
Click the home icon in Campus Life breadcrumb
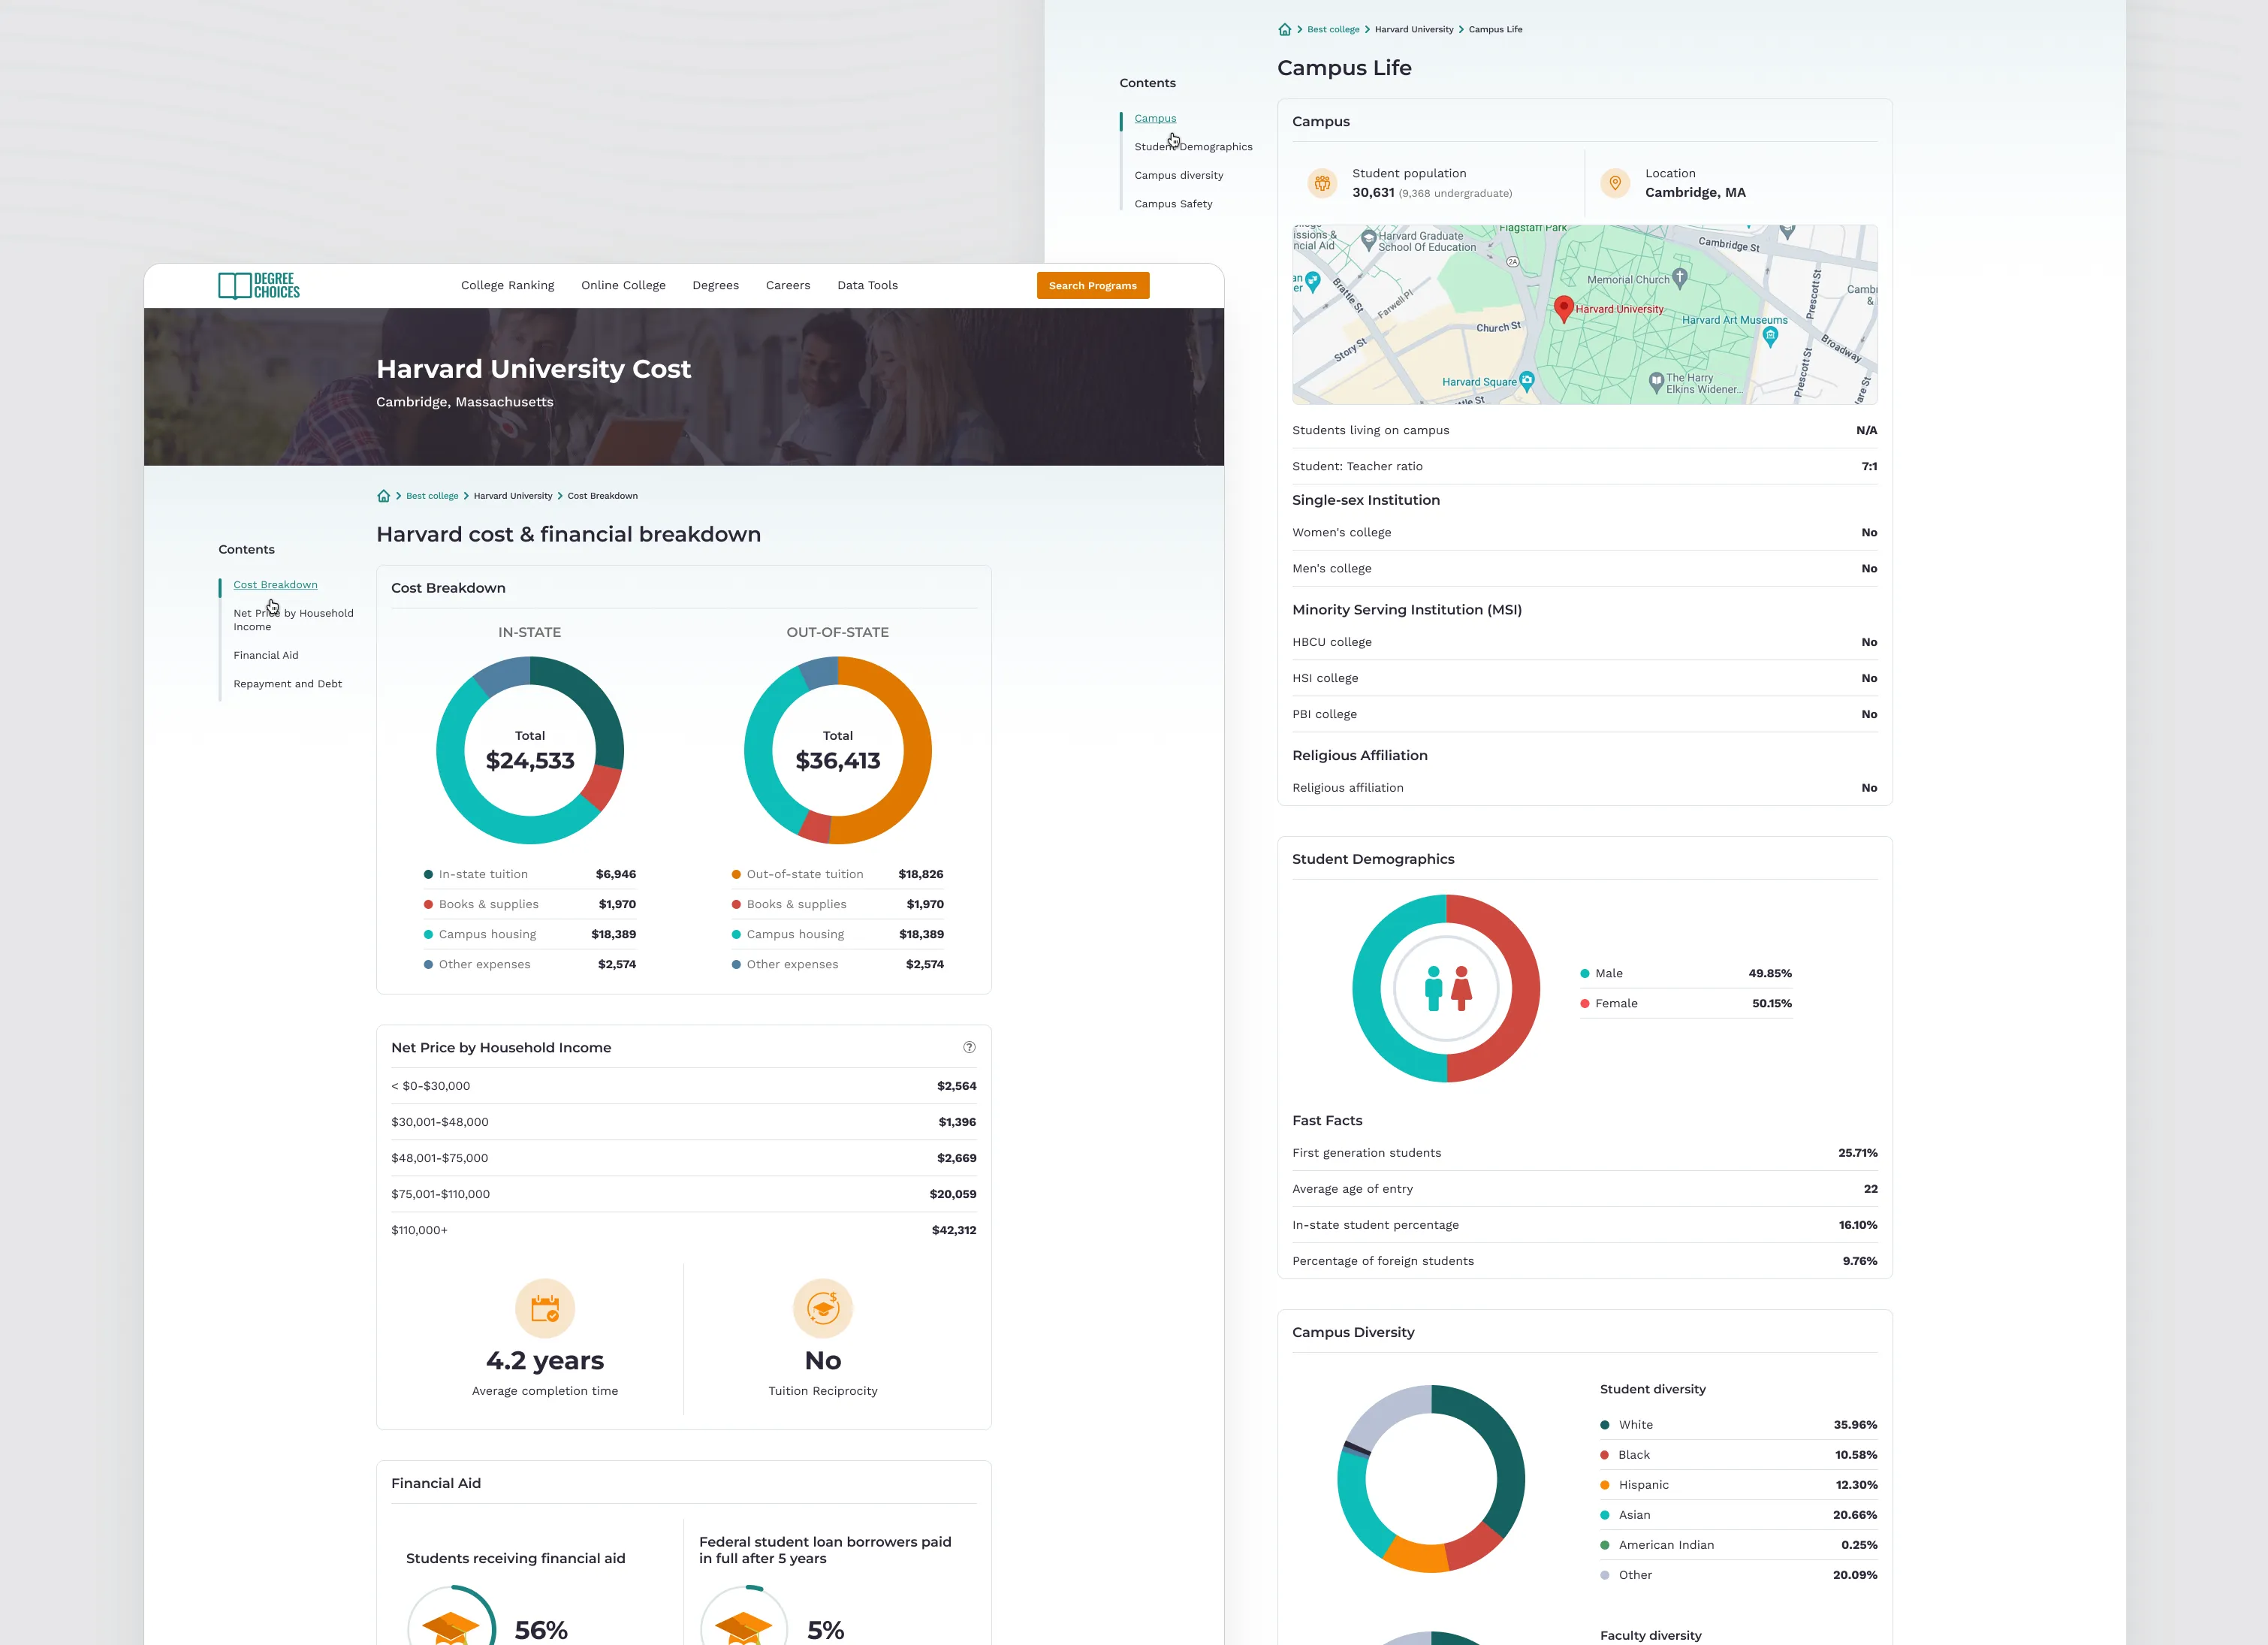pyautogui.click(x=1285, y=29)
